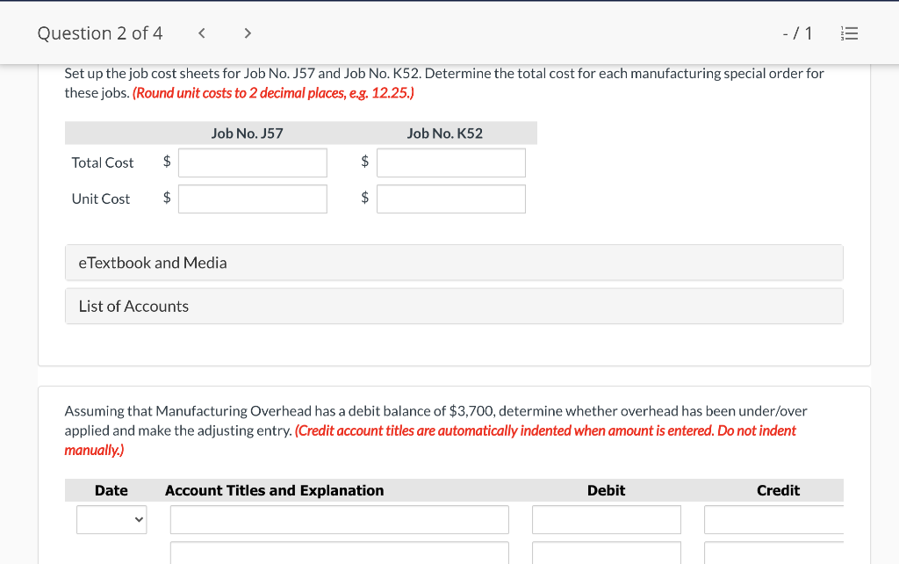Screen dimensions: 899x564
Task: Click the second Account Titles row field
Action: 339,553
